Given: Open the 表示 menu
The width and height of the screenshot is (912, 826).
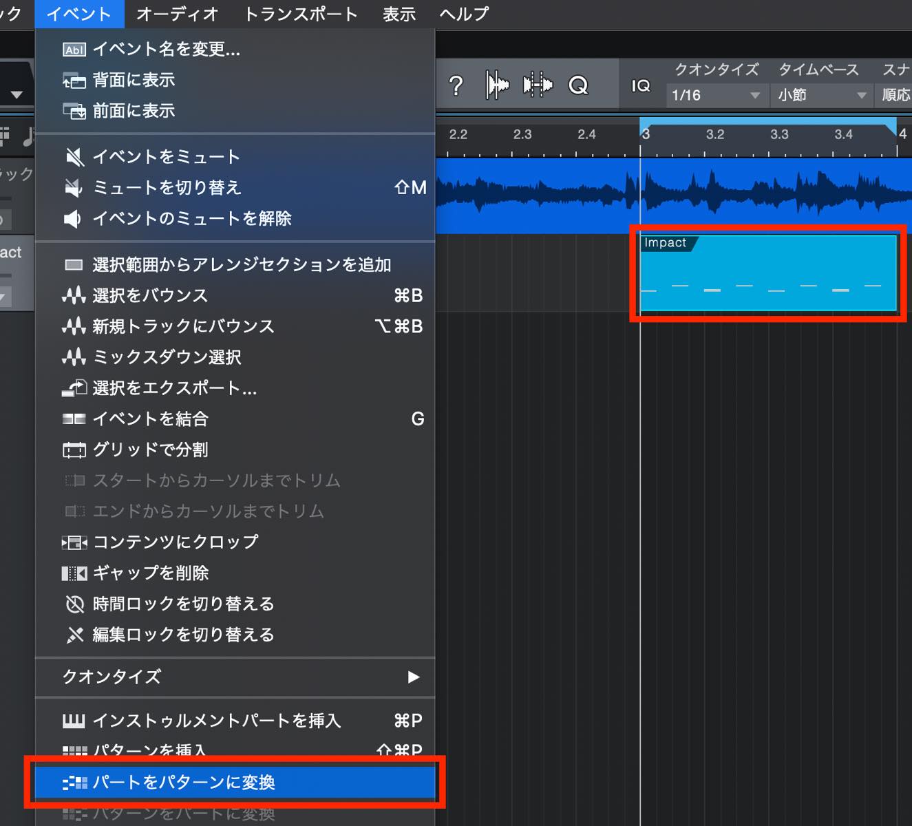Looking at the screenshot, I should pos(399,14).
